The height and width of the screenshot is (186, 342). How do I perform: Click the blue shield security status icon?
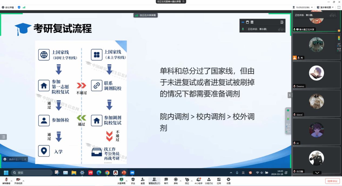click(19, 7)
